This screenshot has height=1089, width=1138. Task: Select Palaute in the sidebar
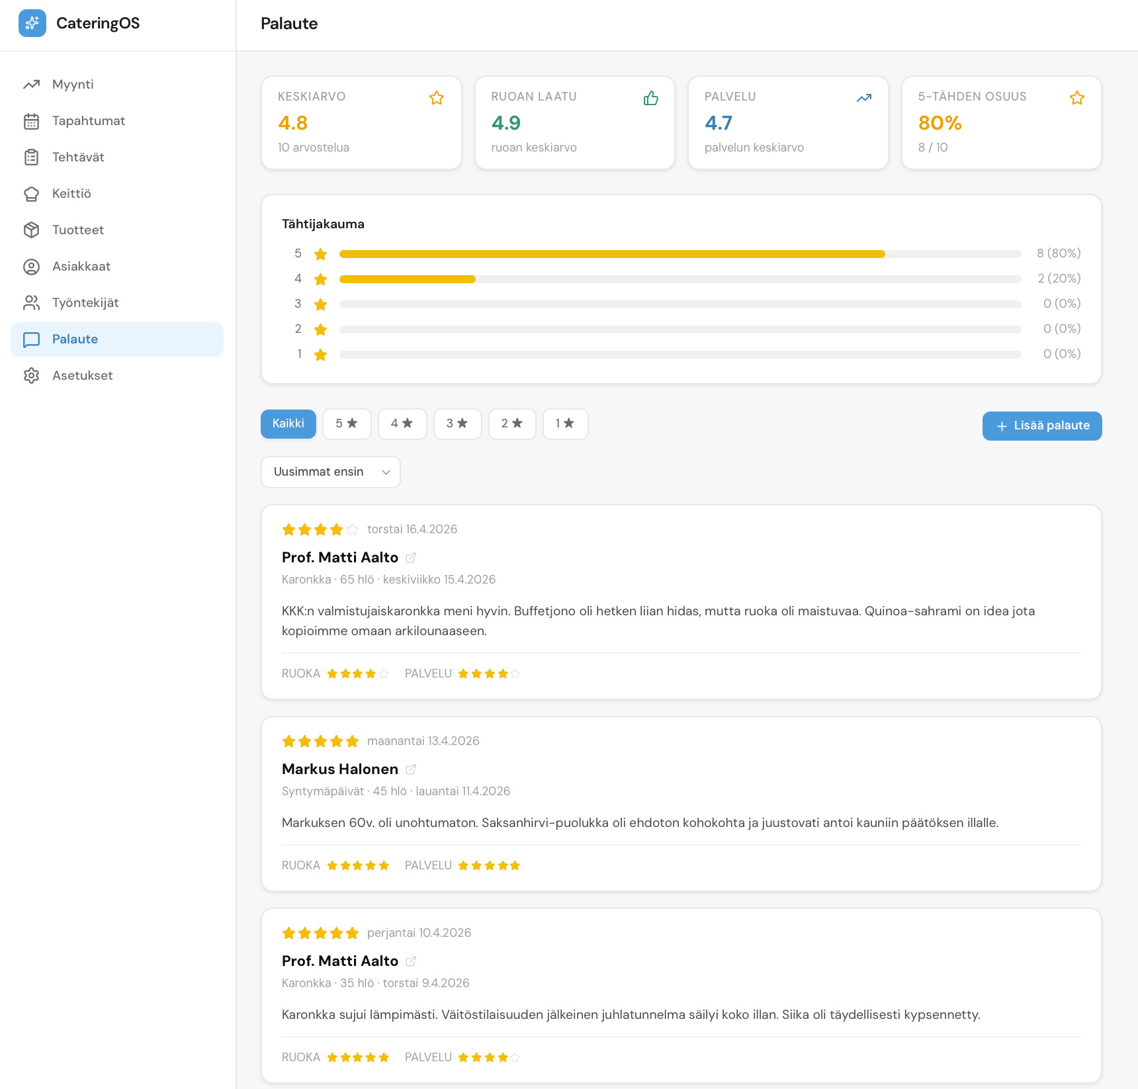pyautogui.click(x=75, y=339)
